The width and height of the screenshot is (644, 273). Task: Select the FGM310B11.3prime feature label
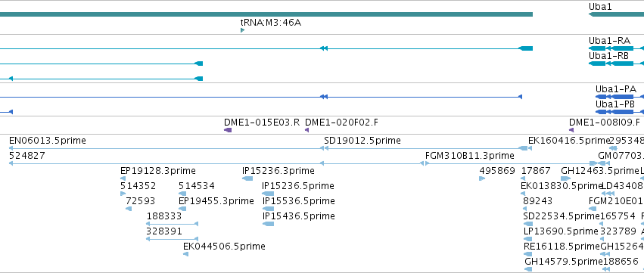tap(469, 156)
